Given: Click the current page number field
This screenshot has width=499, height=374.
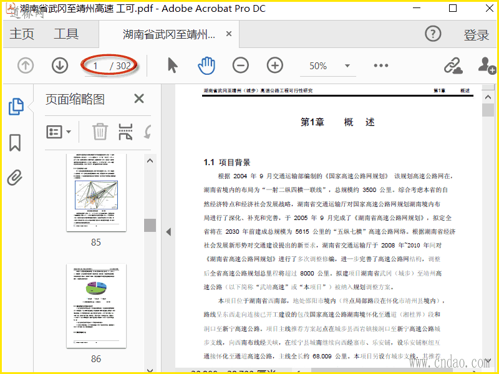Looking at the screenshot, I should coord(95,66).
